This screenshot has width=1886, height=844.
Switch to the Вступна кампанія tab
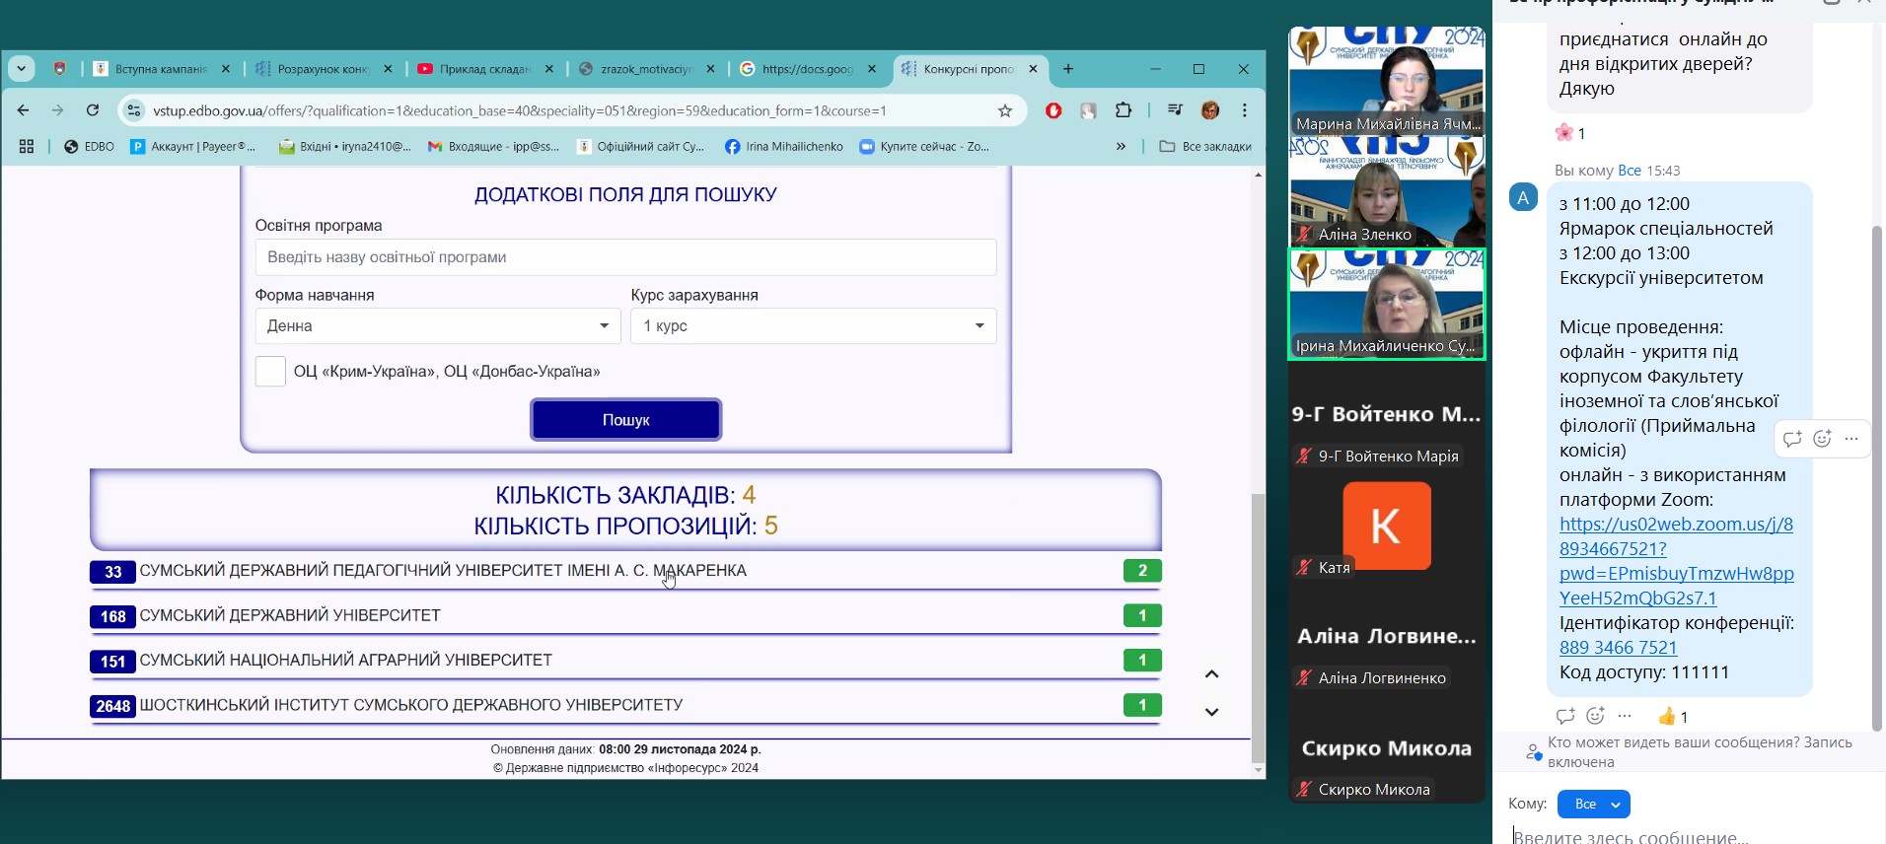160,69
